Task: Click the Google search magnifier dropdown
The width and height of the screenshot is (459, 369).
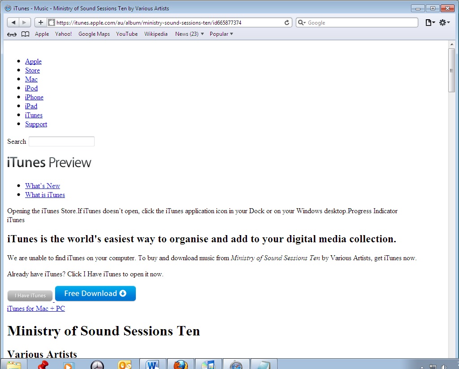Action: 302,22
